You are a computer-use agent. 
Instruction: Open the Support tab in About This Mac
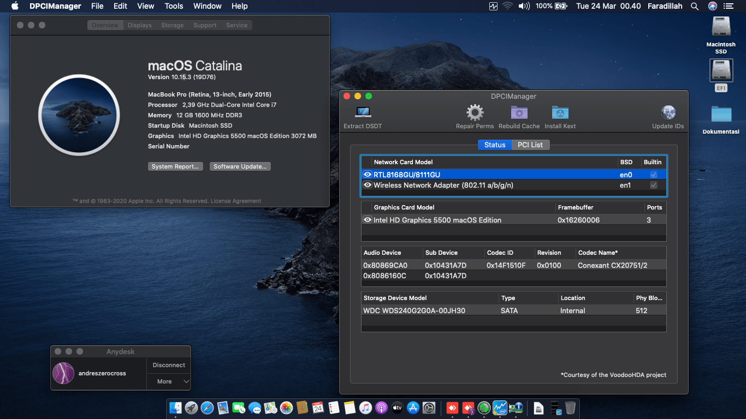(x=205, y=25)
